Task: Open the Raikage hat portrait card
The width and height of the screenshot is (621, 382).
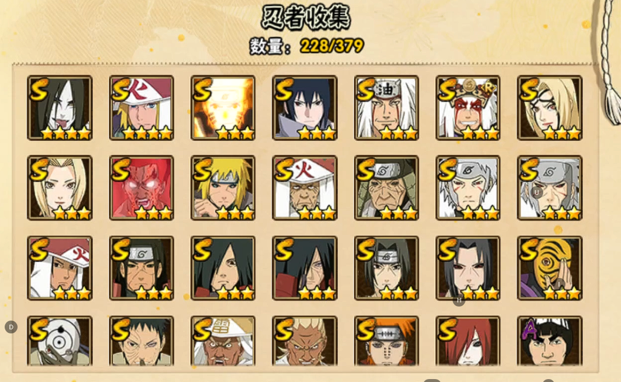Action: [x=223, y=341]
